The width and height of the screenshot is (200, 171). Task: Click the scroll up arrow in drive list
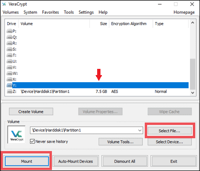coord(192,23)
